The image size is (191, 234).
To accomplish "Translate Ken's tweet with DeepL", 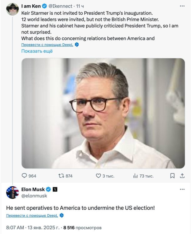I will tap(47, 45).
